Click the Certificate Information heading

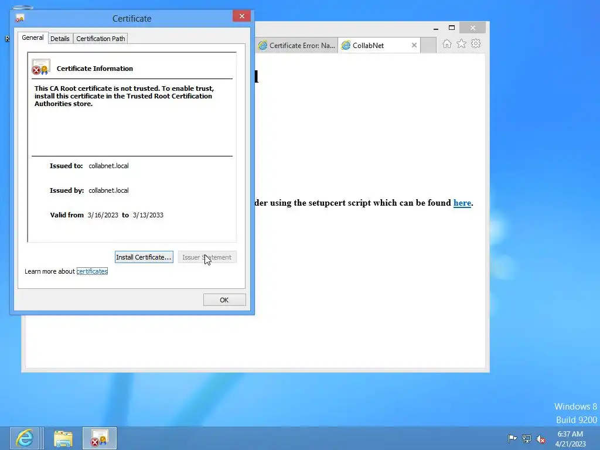click(95, 69)
